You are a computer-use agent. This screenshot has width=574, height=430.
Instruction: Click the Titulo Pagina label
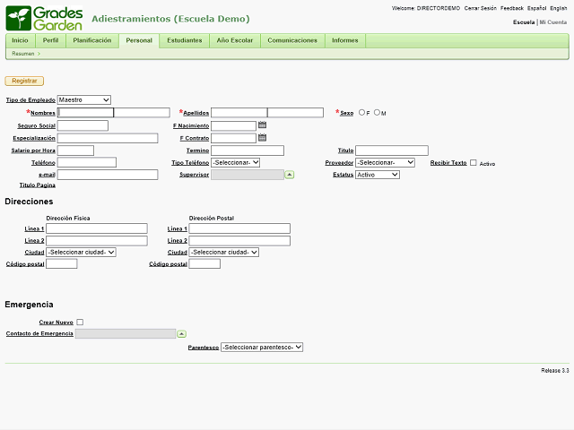[x=38, y=185]
